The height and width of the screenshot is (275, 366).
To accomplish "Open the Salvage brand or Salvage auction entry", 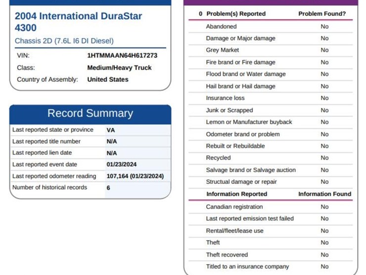I will pos(250,170).
